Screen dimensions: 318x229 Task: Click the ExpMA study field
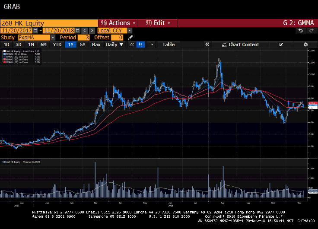click(34, 38)
